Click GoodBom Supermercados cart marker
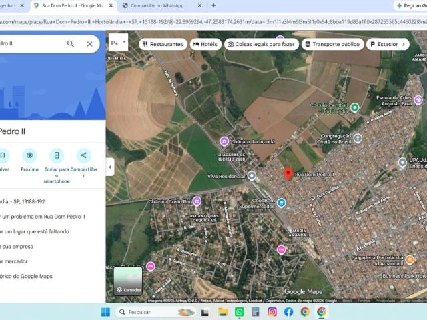Image resolution: width=427 pixels, height=320 pixels. pyautogui.click(x=281, y=203)
